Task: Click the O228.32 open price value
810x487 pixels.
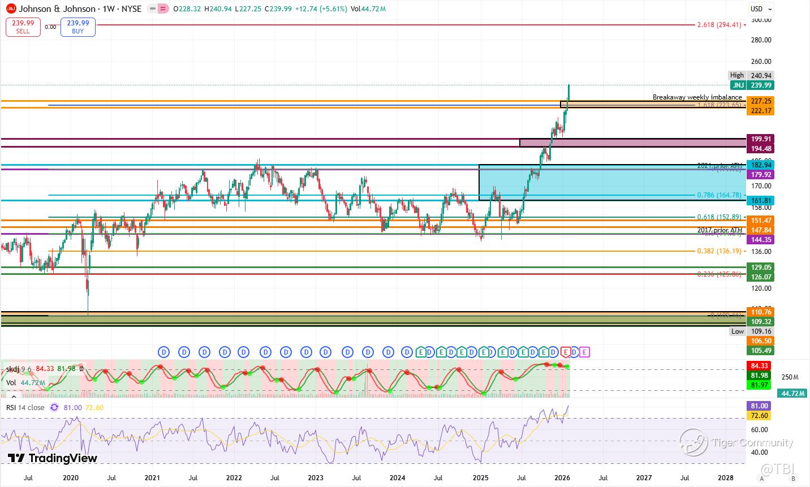Action: tap(186, 8)
